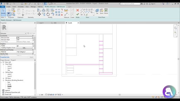This screenshot has width=180, height=101.
Task: Click the Favorites star icon in title bar
Action: pos(147,4)
